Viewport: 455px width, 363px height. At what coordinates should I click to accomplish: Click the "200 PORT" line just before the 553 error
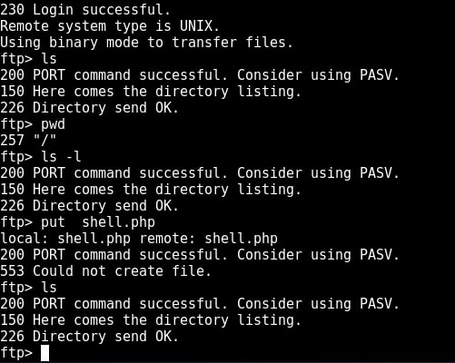tap(200, 255)
